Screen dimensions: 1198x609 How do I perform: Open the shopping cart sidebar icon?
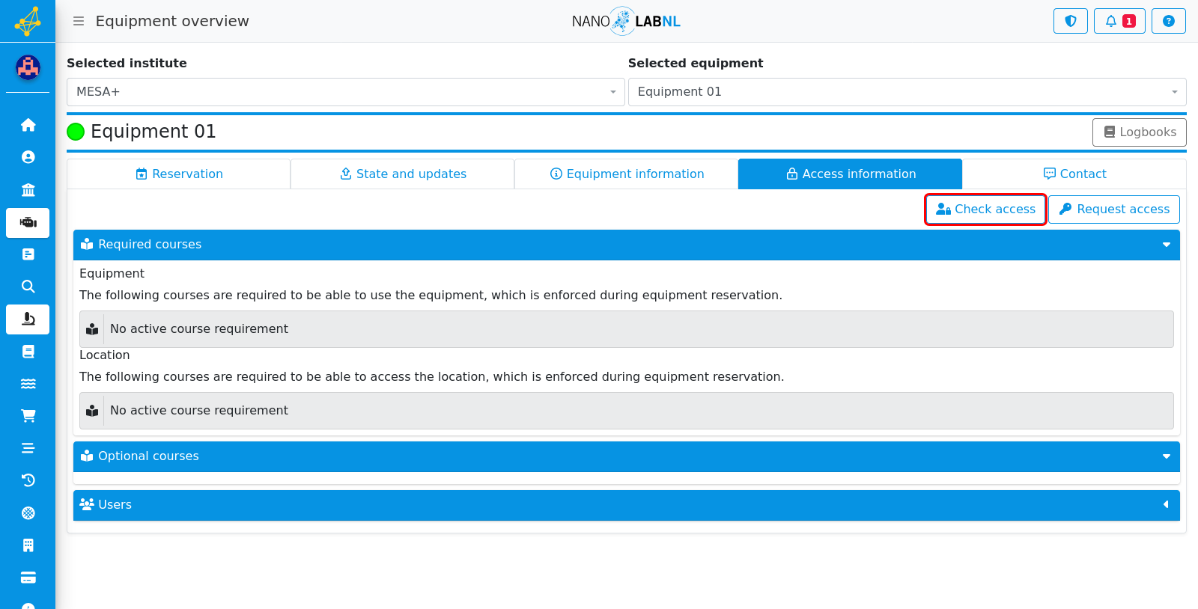(28, 416)
